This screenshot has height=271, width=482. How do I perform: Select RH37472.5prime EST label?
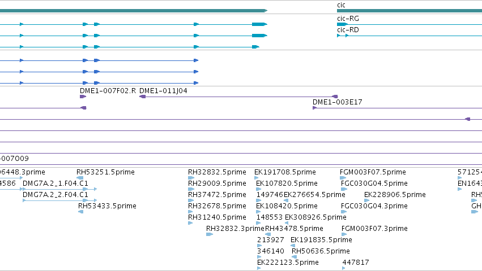(x=217, y=195)
